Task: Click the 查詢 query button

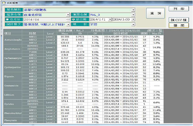Action: pyautogui.click(x=155, y=13)
